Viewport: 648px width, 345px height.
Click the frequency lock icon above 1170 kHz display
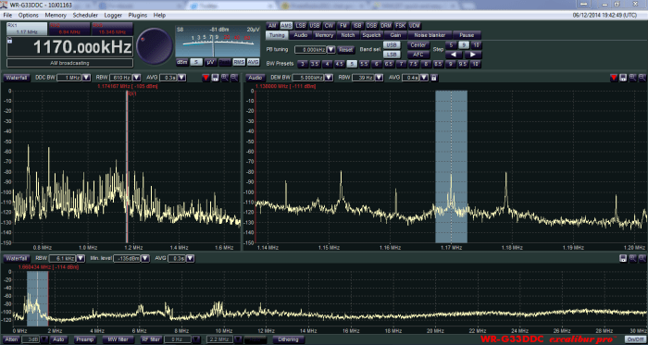(x=9, y=41)
